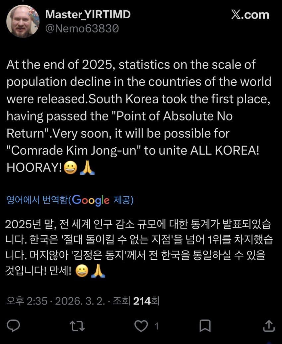The height and width of the screenshot is (344, 282).
Task: Click the '영어에서 번역함' translation link
Action: (x=36, y=200)
